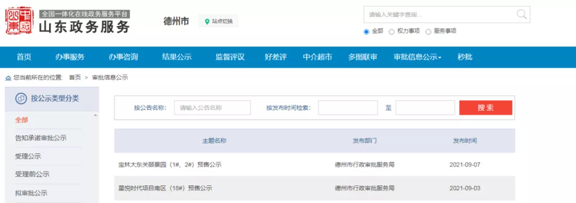Click the end date field after 至

pos(425,108)
